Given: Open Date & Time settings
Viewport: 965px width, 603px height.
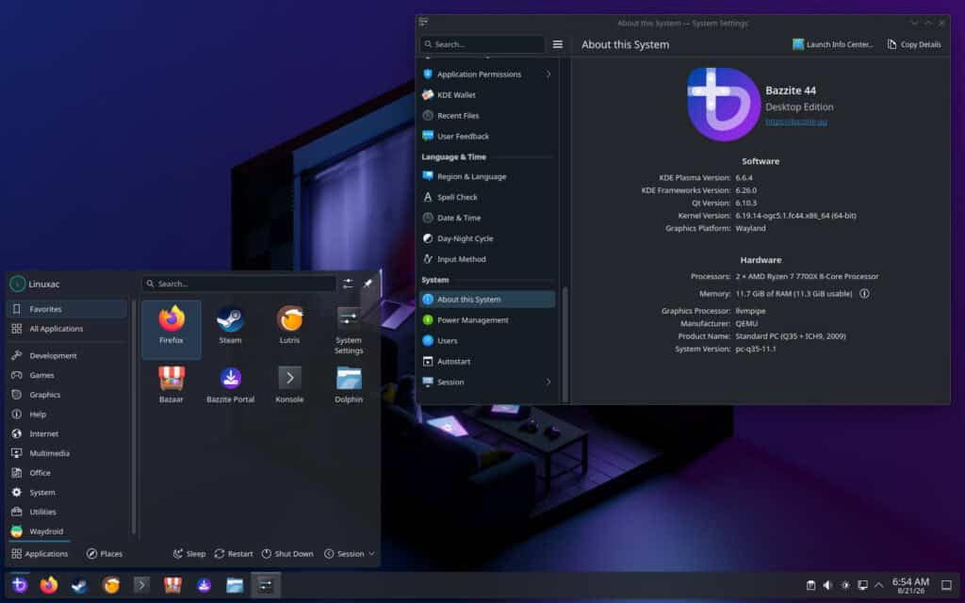Looking at the screenshot, I should point(487,218).
